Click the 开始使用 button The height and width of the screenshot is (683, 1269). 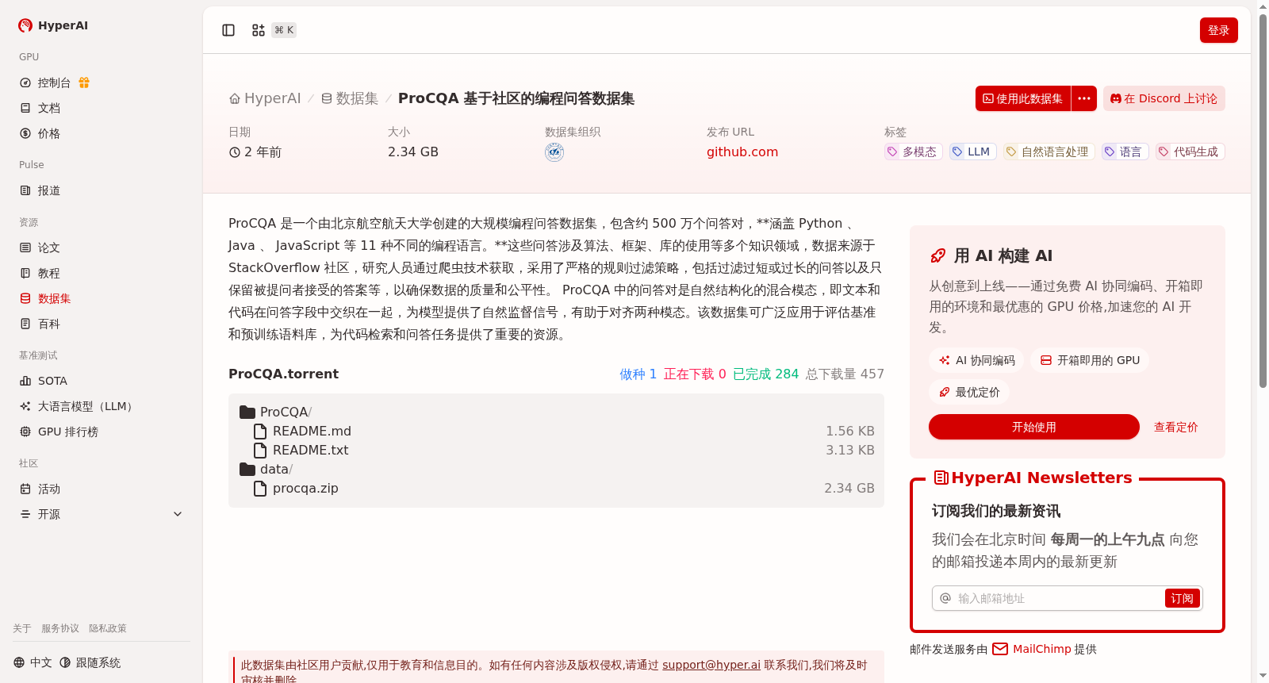(1034, 427)
